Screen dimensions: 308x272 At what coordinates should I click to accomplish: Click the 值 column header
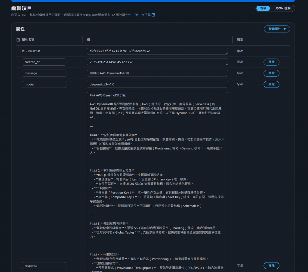point(88,40)
